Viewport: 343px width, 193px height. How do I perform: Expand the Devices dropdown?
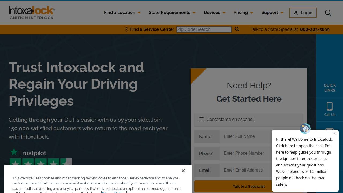click(212, 12)
